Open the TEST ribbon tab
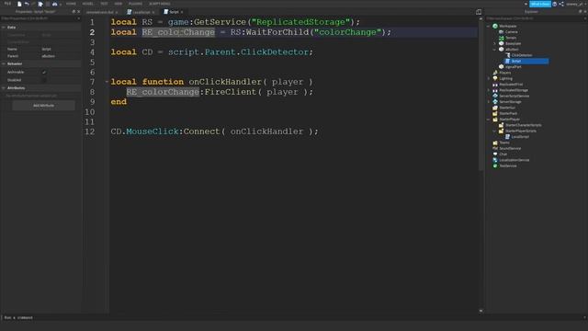588x331 pixels. click(x=104, y=4)
